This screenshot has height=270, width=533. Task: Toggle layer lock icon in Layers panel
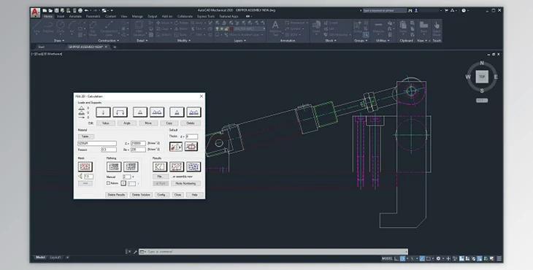tap(227, 29)
